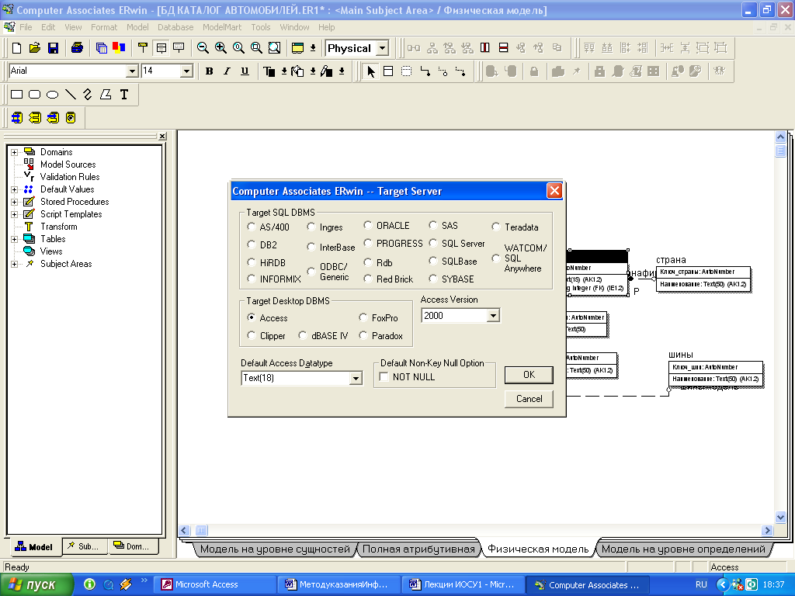The height and width of the screenshot is (596, 795).
Task: Enable the NOT NULL checkbox
Action: coord(384,377)
